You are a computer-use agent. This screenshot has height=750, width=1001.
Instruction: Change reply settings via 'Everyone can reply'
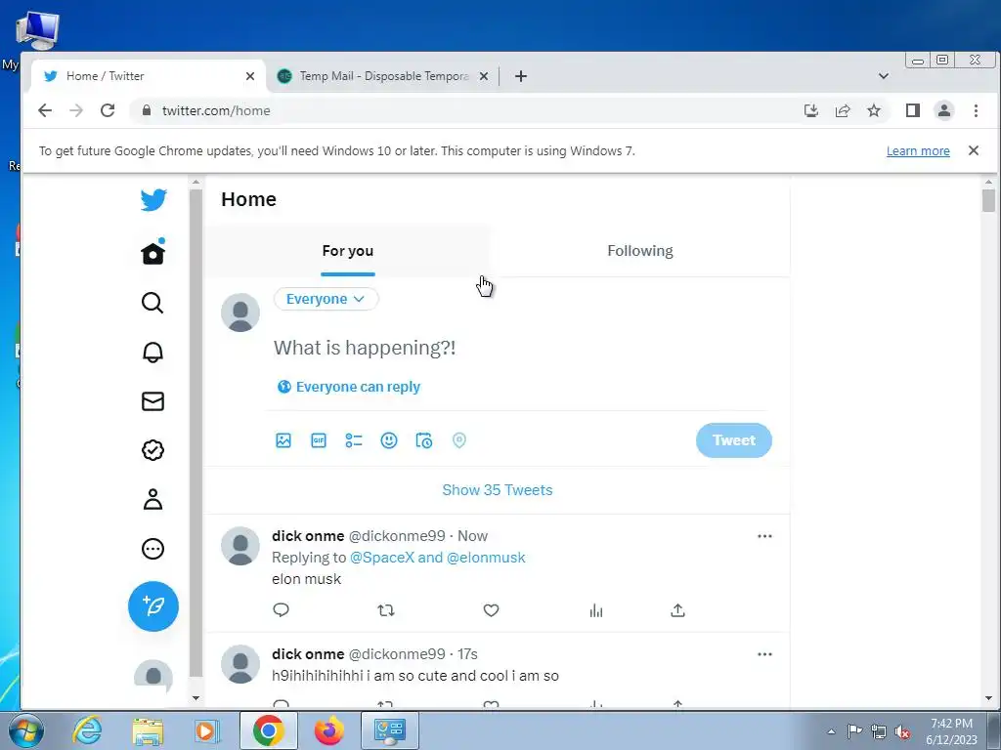point(349,387)
